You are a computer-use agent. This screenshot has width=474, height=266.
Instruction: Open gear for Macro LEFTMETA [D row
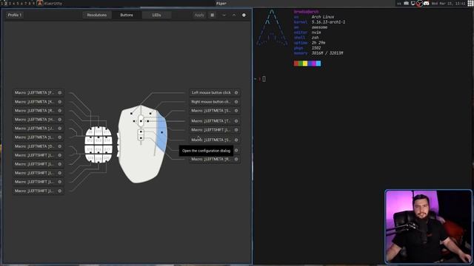pyautogui.click(x=60, y=146)
